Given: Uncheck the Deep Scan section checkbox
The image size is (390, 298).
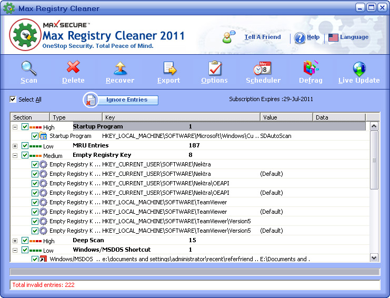Looking at the screenshot, I should (x=25, y=240).
